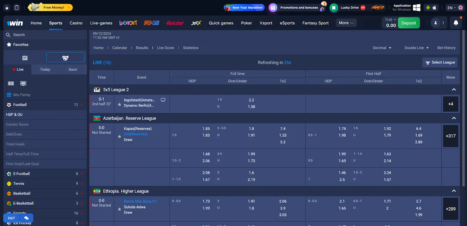
Task: Click the green Deposit button
Action: point(409,23)
